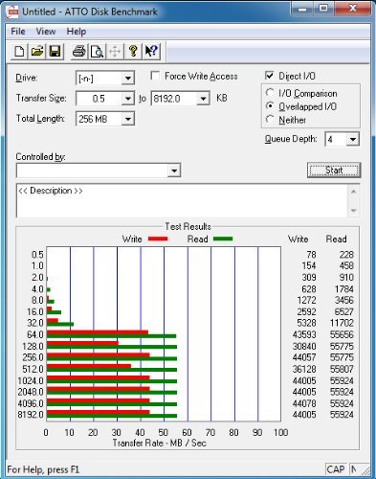Image resolution: width=376 pixels, height=479 pixels.
Task: Click write value 43593
Action: pos(304,334)
